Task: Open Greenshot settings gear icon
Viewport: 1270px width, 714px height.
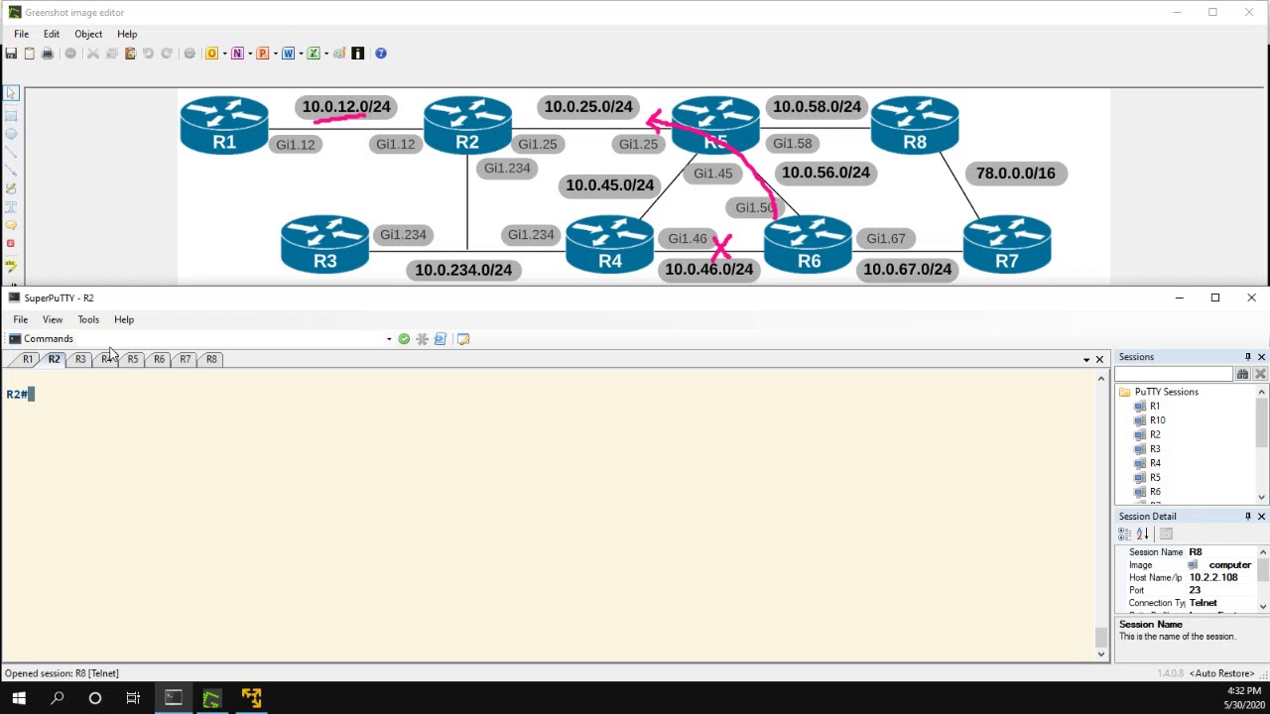Action: 190,54
